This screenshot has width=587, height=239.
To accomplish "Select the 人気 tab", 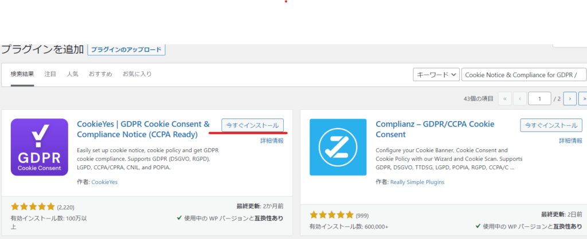I will 73,74.
